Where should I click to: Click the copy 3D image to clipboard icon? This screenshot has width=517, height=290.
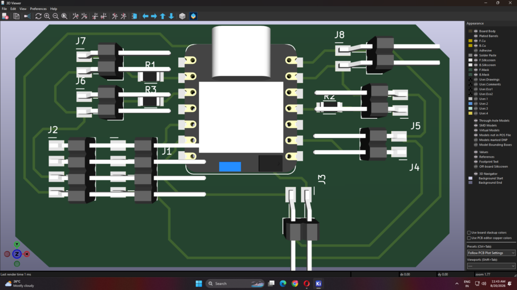point(16,16)
